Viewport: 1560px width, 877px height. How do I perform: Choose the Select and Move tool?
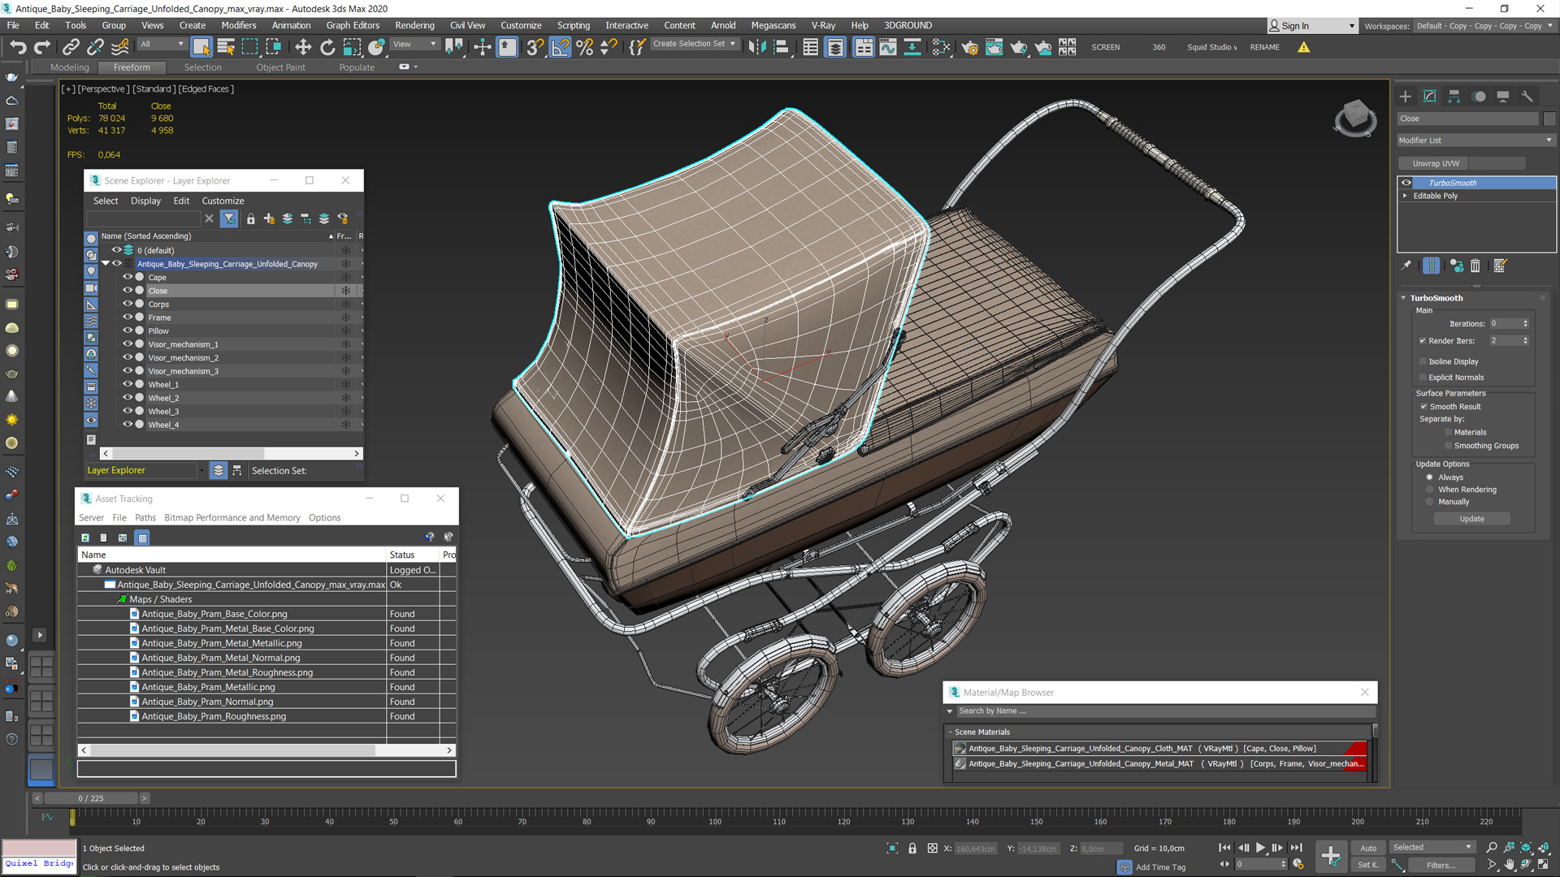pos(303,47)
